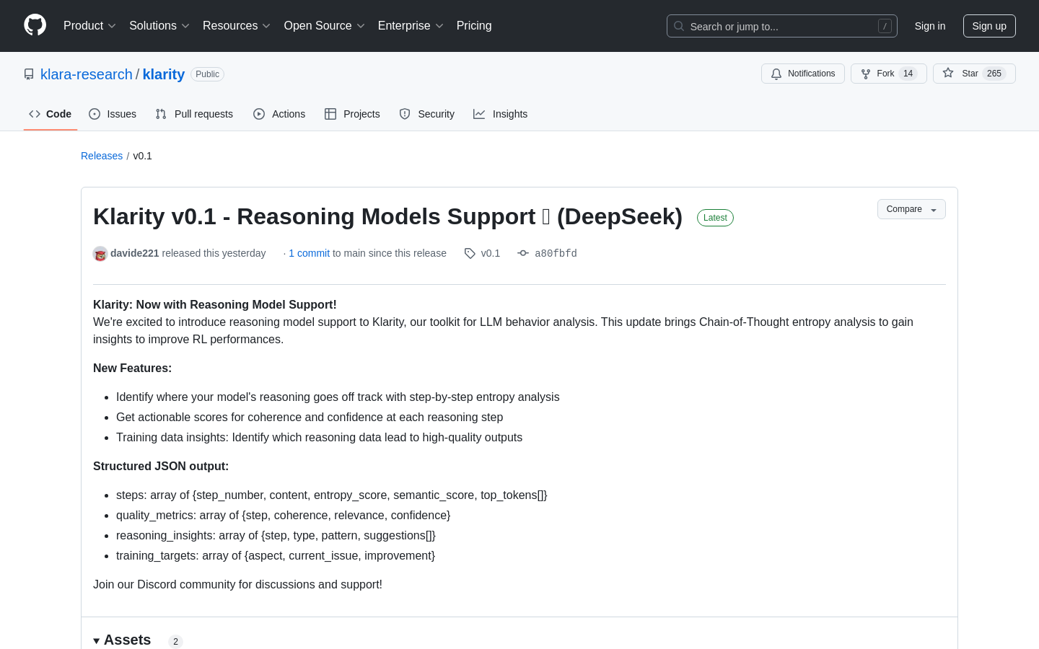Click the Sign up button
Viewport: 1039px width, 649px height.
[x=989, y=26]
